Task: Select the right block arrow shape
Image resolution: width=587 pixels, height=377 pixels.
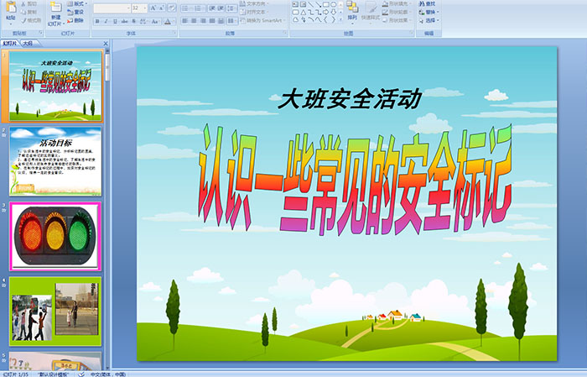Action: 325,12
